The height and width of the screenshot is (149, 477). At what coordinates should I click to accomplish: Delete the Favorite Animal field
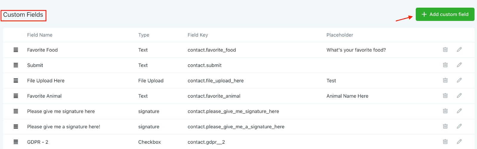coord(445,96)
